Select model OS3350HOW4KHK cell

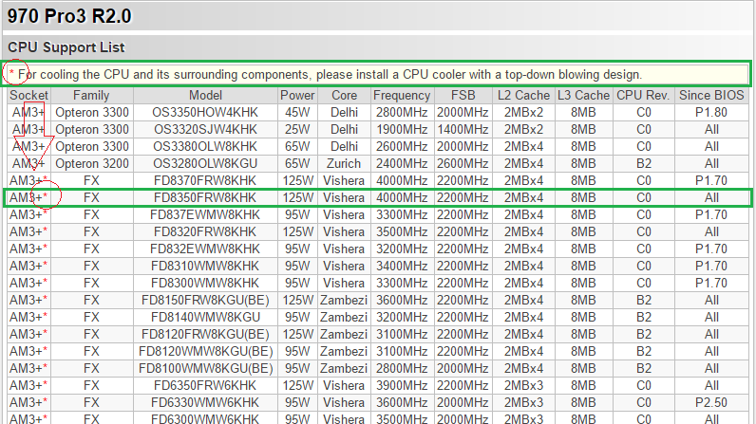click(205, 112)
